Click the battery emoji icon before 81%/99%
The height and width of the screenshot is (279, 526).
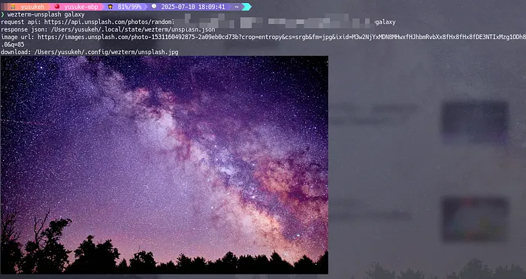110,6
